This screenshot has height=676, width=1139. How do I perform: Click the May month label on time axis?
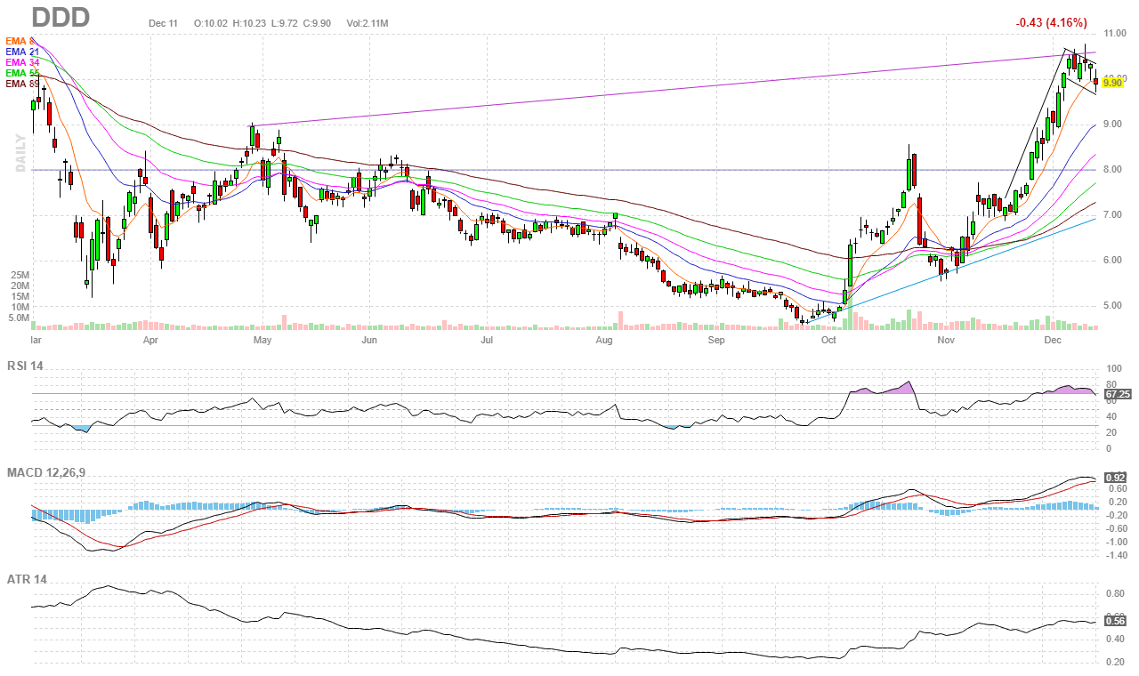pos(262,340)
